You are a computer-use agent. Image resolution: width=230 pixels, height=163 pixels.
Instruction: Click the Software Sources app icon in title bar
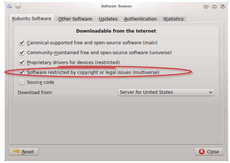(9, 6)
